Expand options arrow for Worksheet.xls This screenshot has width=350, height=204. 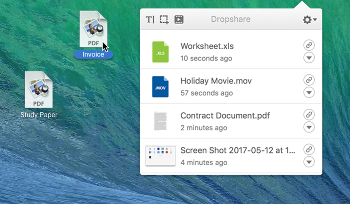pyautogui.click(x=309, y=58)
